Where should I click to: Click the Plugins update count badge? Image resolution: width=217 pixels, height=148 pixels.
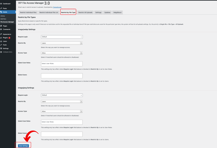10,38
